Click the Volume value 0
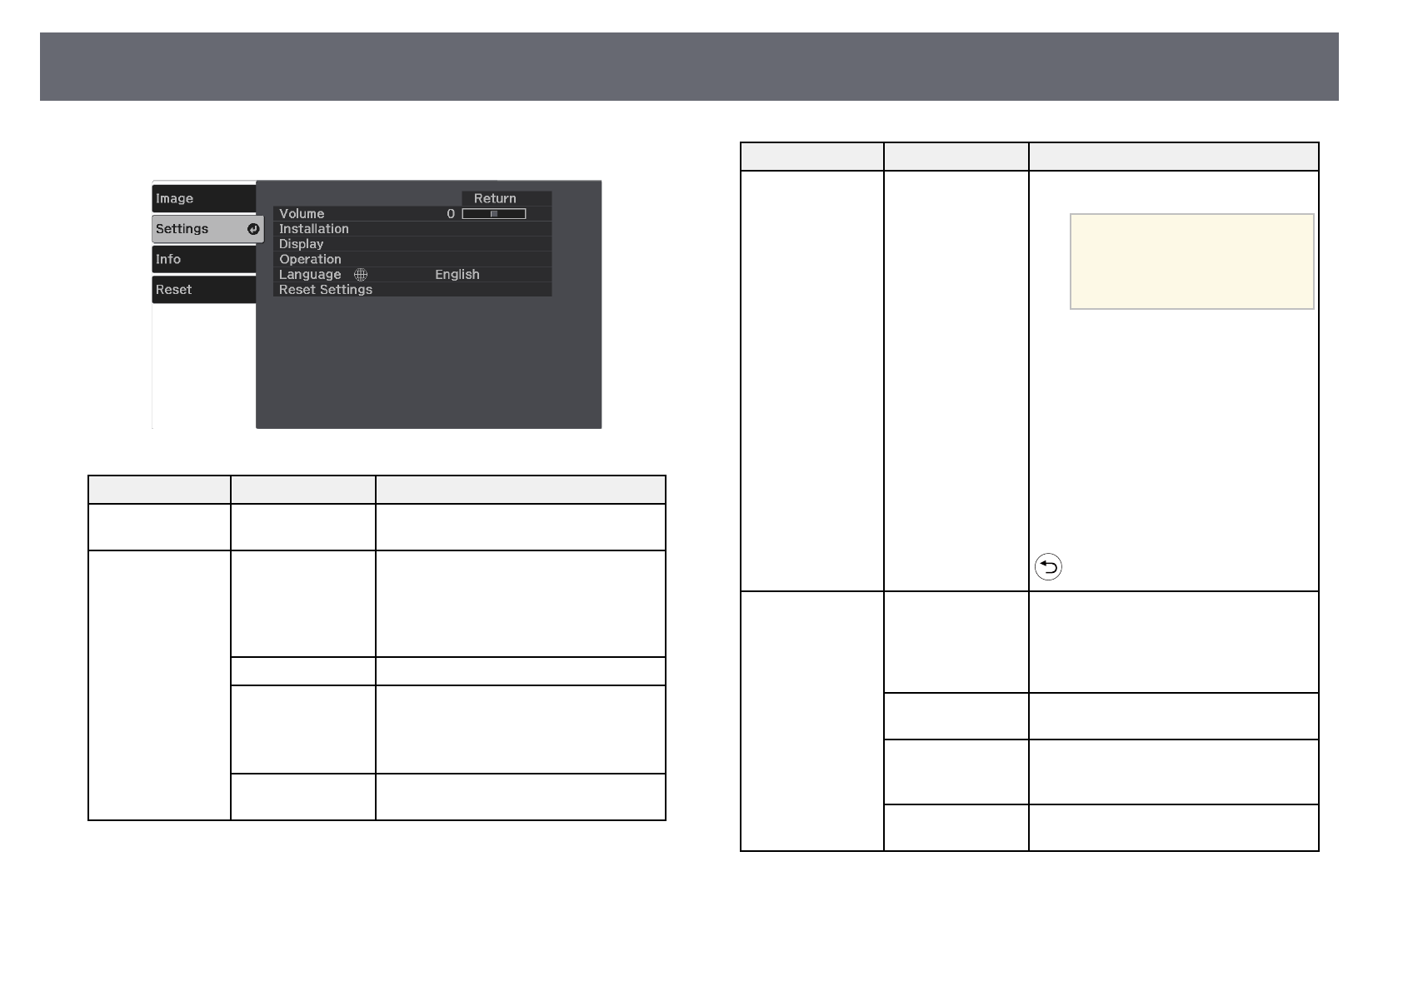The image size is (1403, 991). 451,214
